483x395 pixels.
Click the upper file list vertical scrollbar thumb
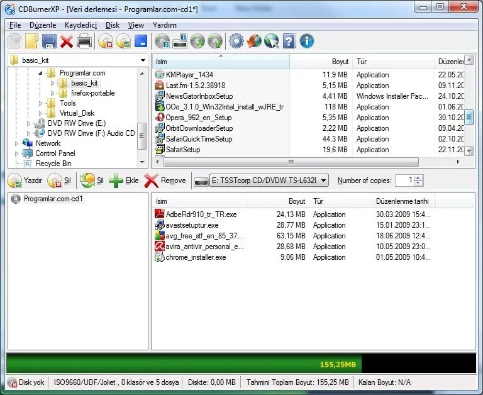pos(469,117)
